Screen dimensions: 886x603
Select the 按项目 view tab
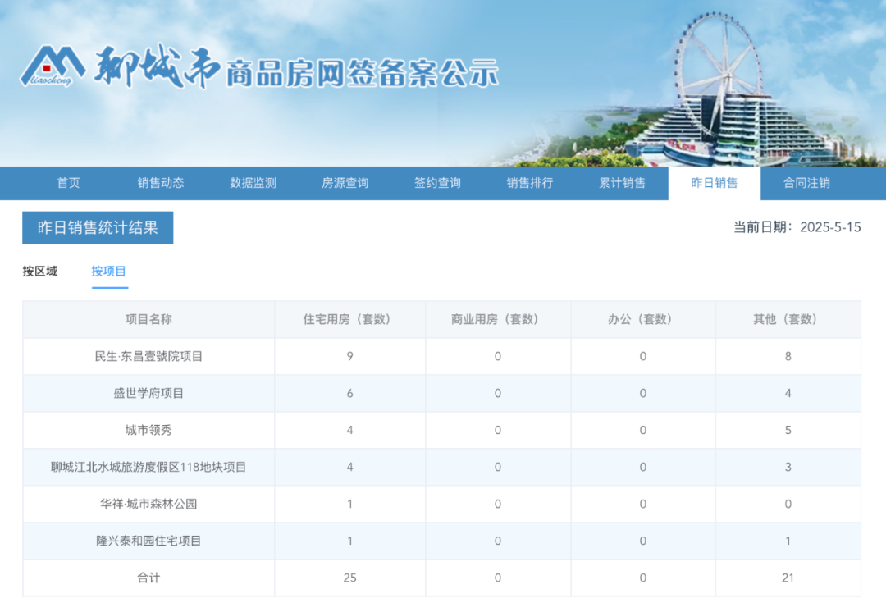108,271
